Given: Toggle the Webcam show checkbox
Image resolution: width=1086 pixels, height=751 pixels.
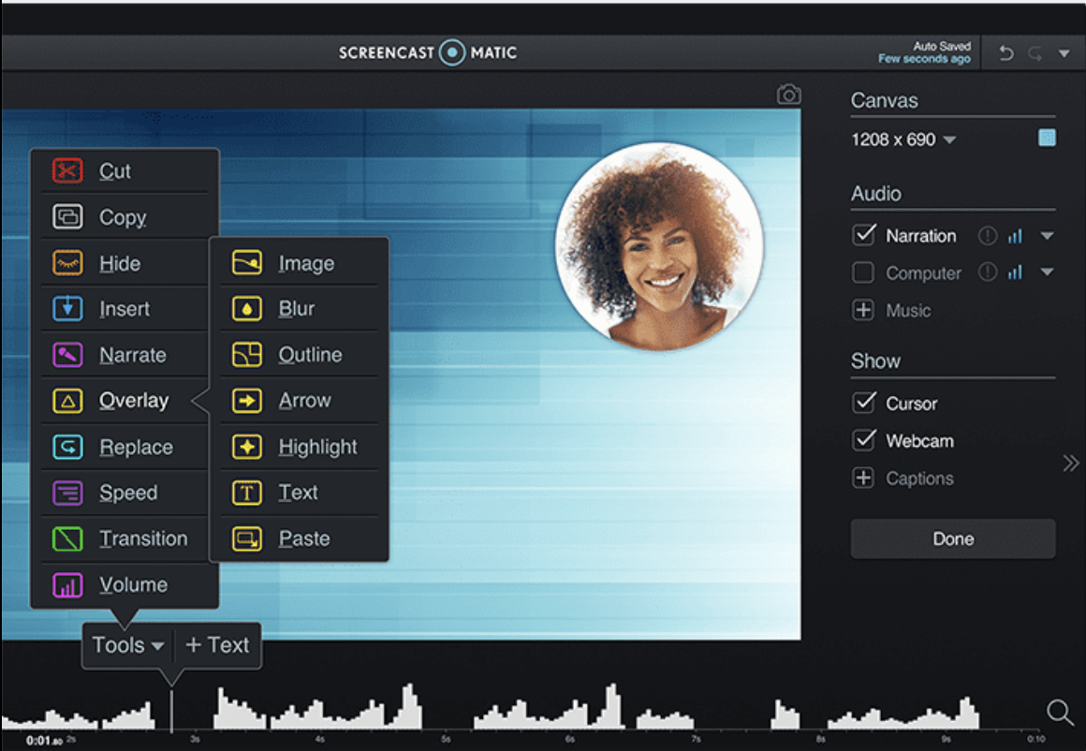Looking at the screenshot, I should 864,440.
